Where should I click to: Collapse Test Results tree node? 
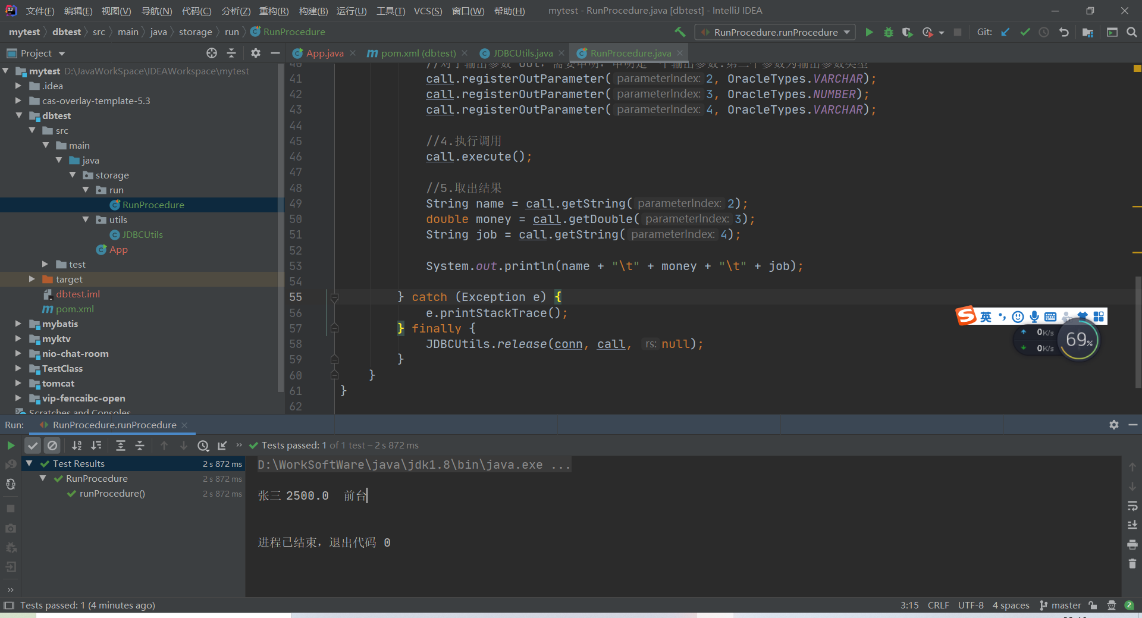click(x=29, y=463)
